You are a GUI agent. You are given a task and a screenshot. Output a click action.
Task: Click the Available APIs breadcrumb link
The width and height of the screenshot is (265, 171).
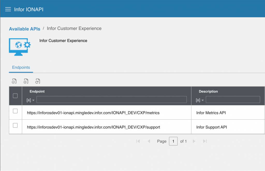click(x=25, y=29)
